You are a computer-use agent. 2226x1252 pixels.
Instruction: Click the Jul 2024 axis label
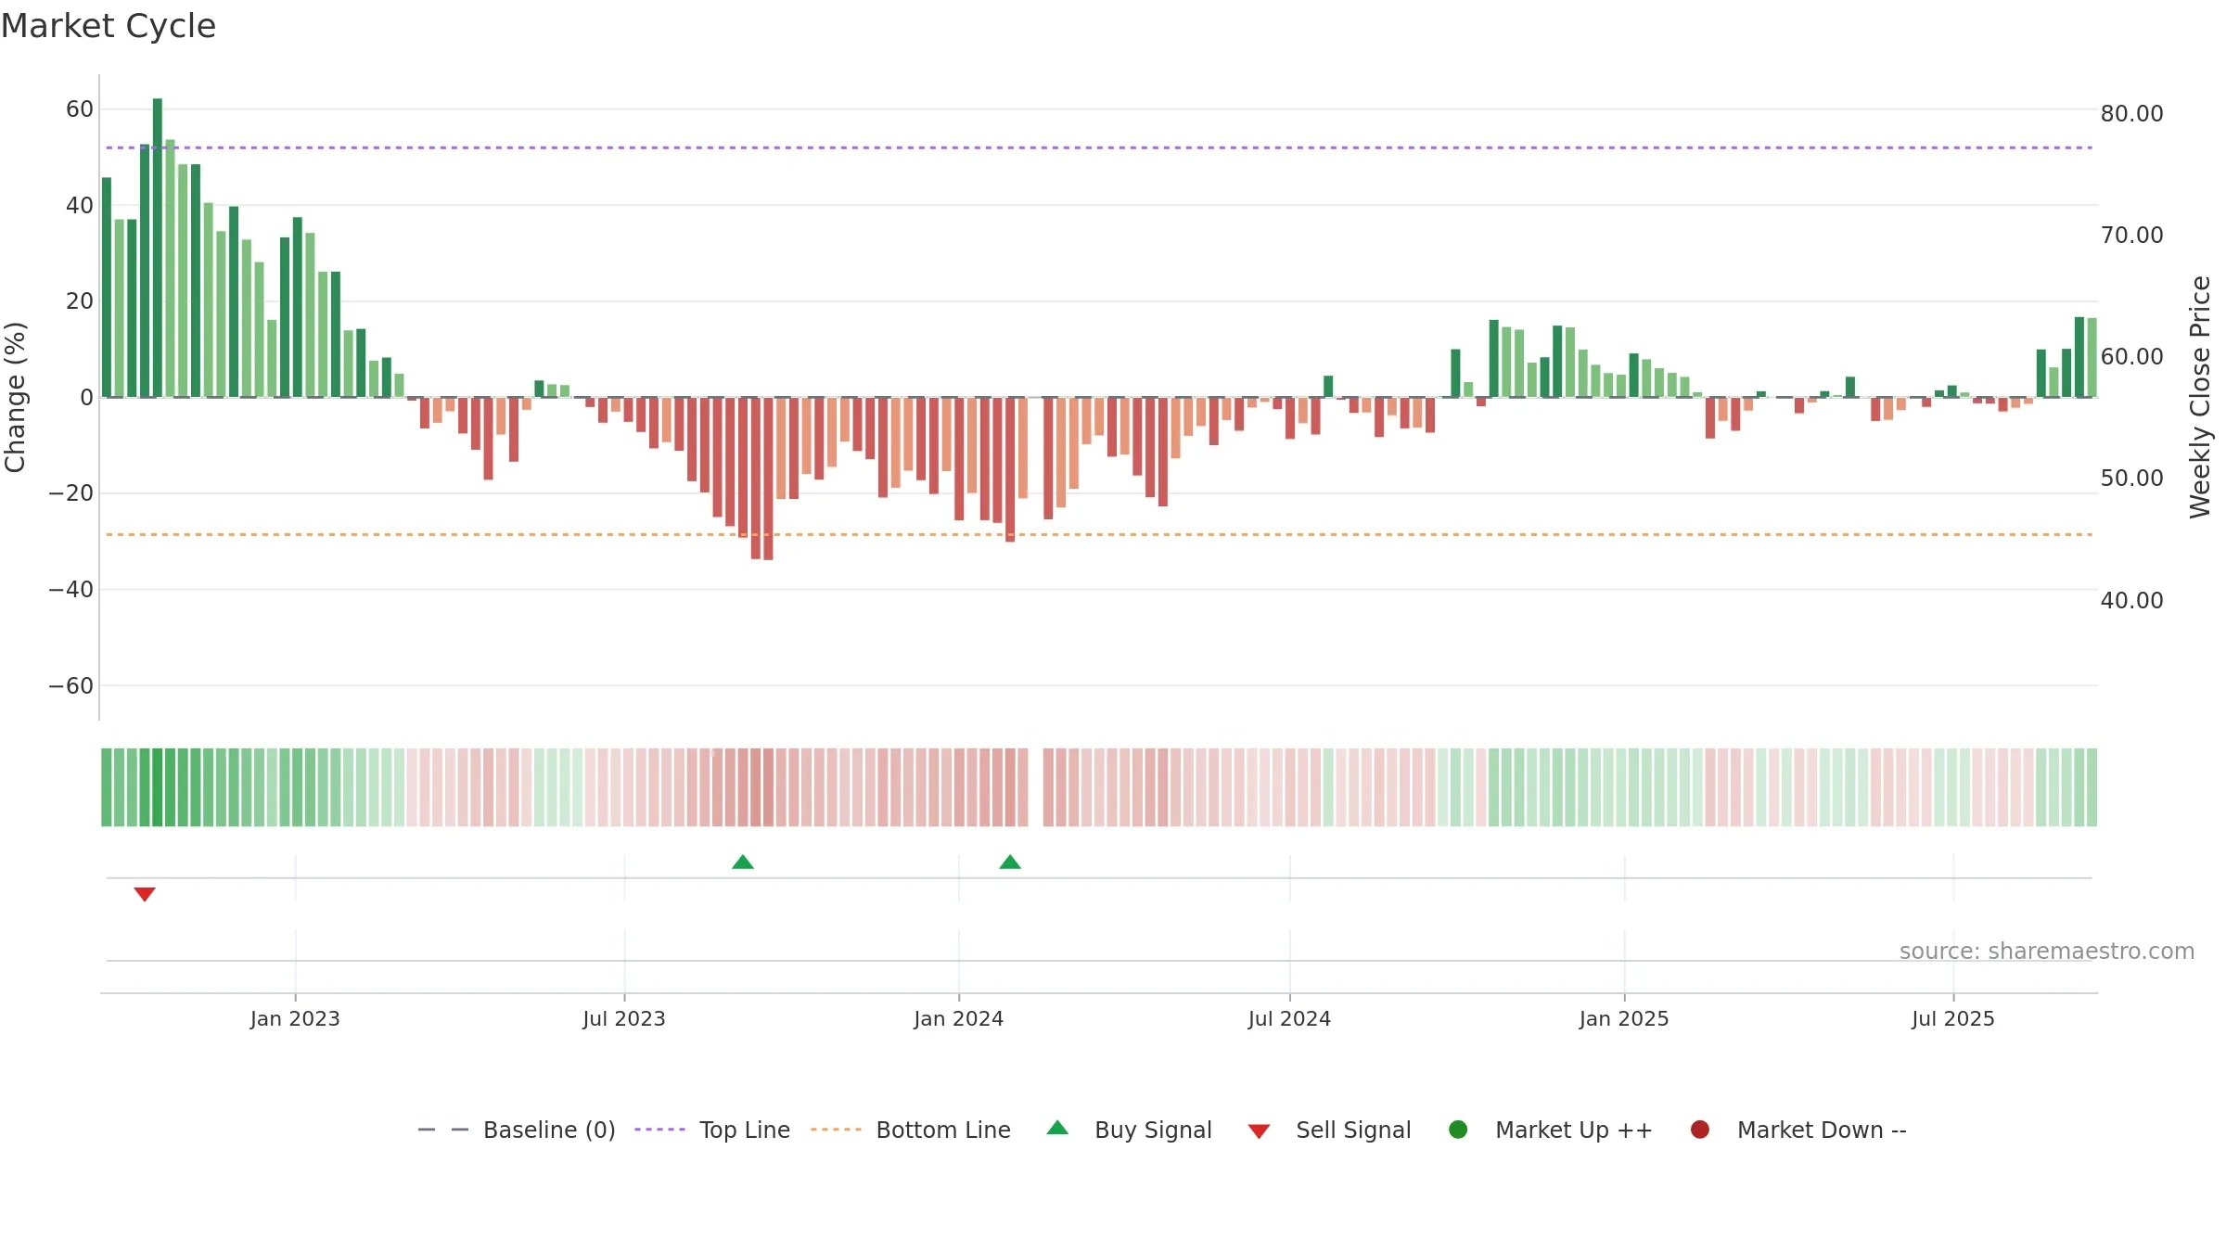click(1289, 1018)
